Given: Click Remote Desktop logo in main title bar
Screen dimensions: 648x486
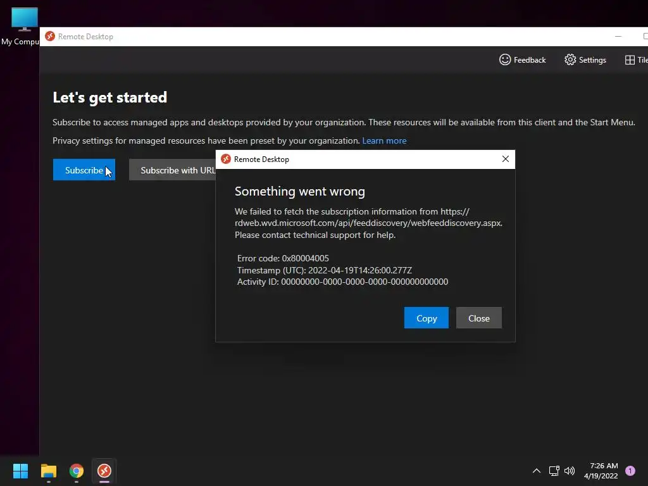Looking at the screenshot, I should [x=50, y=36].
